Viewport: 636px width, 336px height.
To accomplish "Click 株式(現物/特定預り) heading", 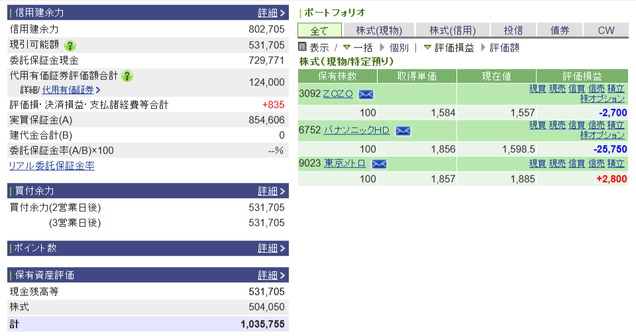I will pyautogui.click(x=346, y=61).
